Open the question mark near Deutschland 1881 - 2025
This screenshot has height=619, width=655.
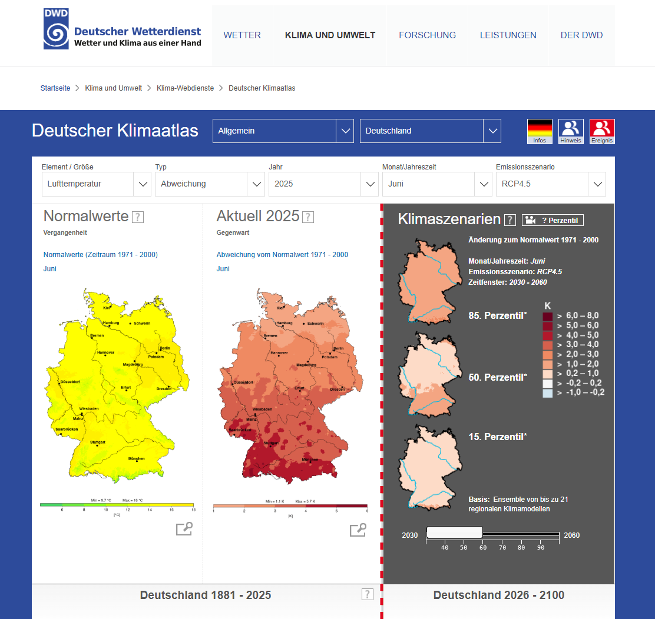pyautogui.click(x=367, y=594)
